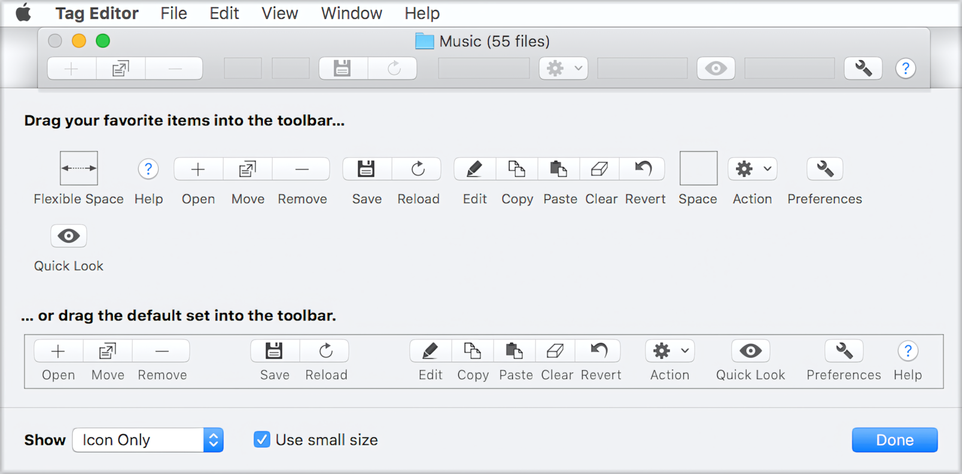Click the Paste icon in default set
The image size is (962, 474).
tap(515, 351)
